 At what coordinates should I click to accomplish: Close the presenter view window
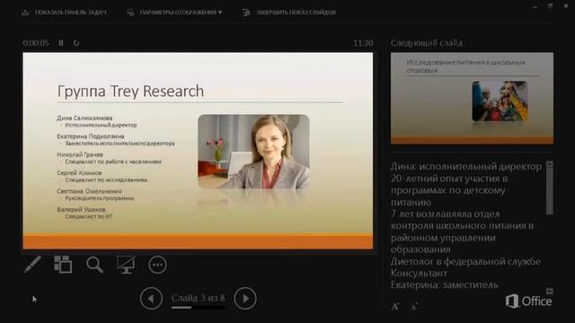566,6
